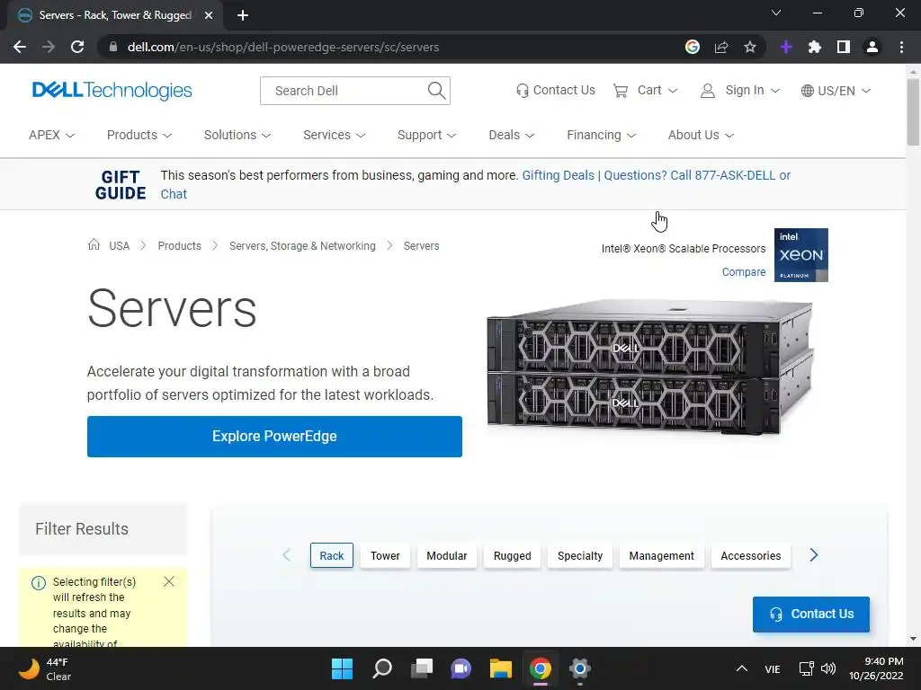Open the Servers, Storage & Networking breadcrumb

(302, 246)
